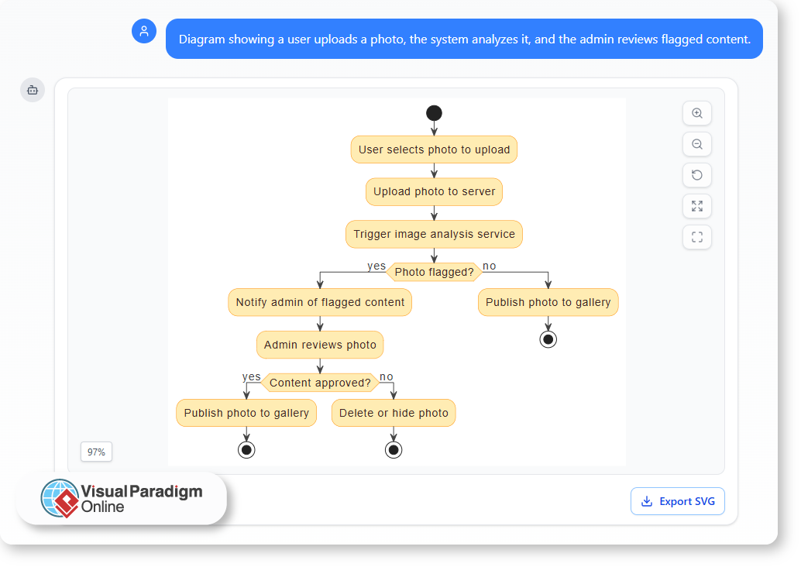801x567 pixels.
Task: Select the 'Photo flagged?' decision diamond
Action: (x=434, y=272)
